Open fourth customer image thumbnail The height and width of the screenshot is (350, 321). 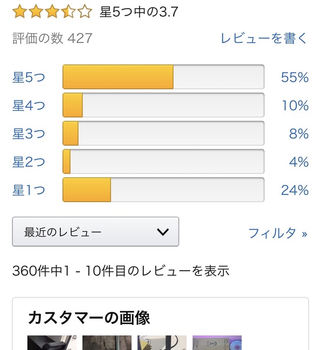click(x=217, y=343)
